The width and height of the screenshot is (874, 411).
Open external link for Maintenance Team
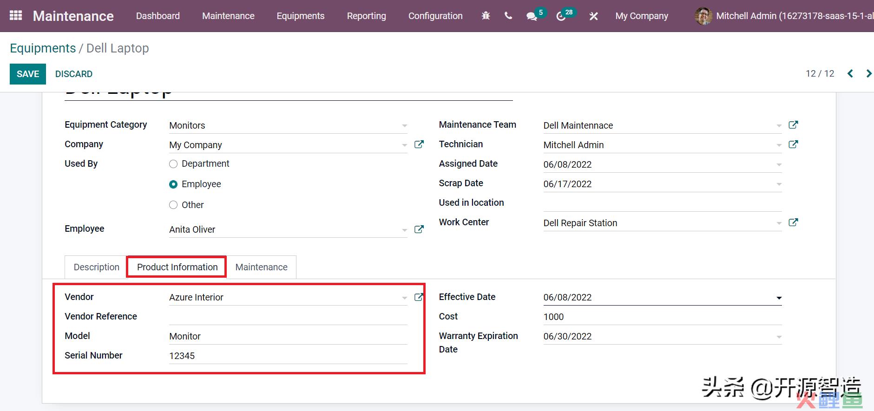click(793, 125)
